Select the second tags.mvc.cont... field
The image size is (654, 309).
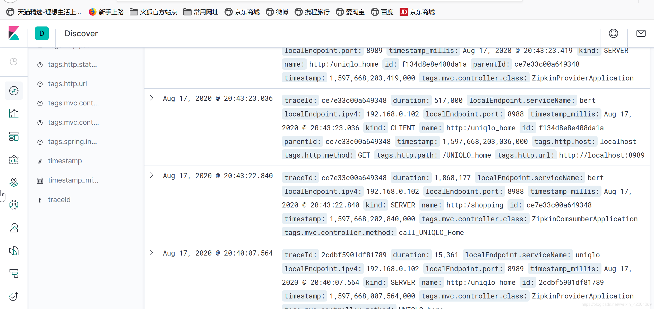[73, 122]
